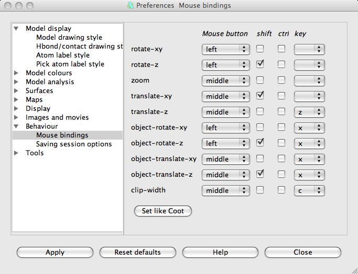Viewport: 358px width, 274px height.
Task: Toggle ctrl checkbox for zoom
Action: [x=281, y=80]
